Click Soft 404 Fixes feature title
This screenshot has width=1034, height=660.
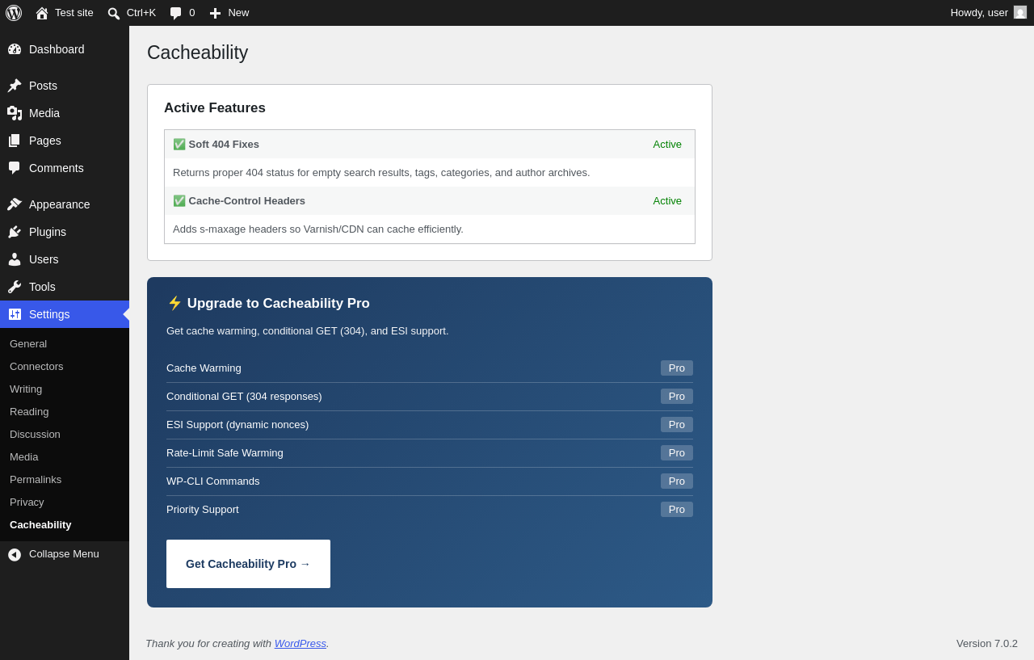224,145
